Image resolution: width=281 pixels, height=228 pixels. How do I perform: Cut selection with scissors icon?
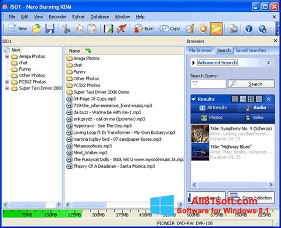(66, 29)
